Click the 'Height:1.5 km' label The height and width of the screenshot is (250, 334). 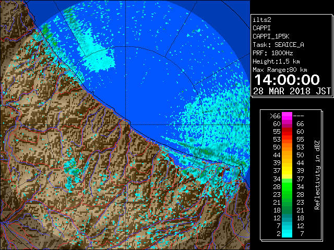(x=276, y=61)
